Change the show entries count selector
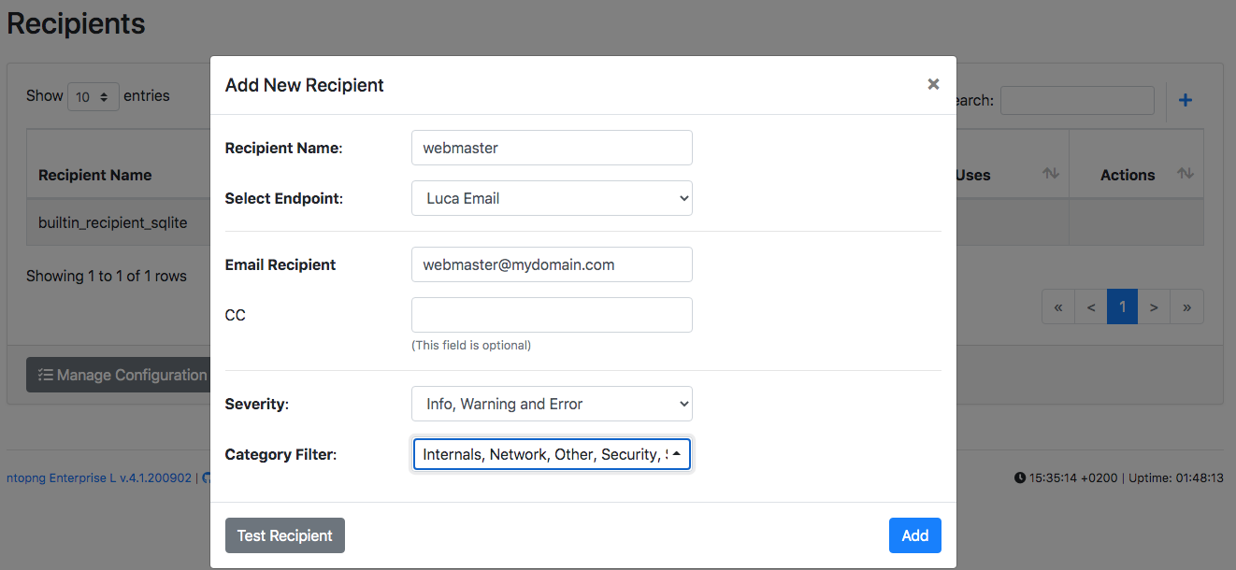The image size is (1236, 570). coord(93,96)
